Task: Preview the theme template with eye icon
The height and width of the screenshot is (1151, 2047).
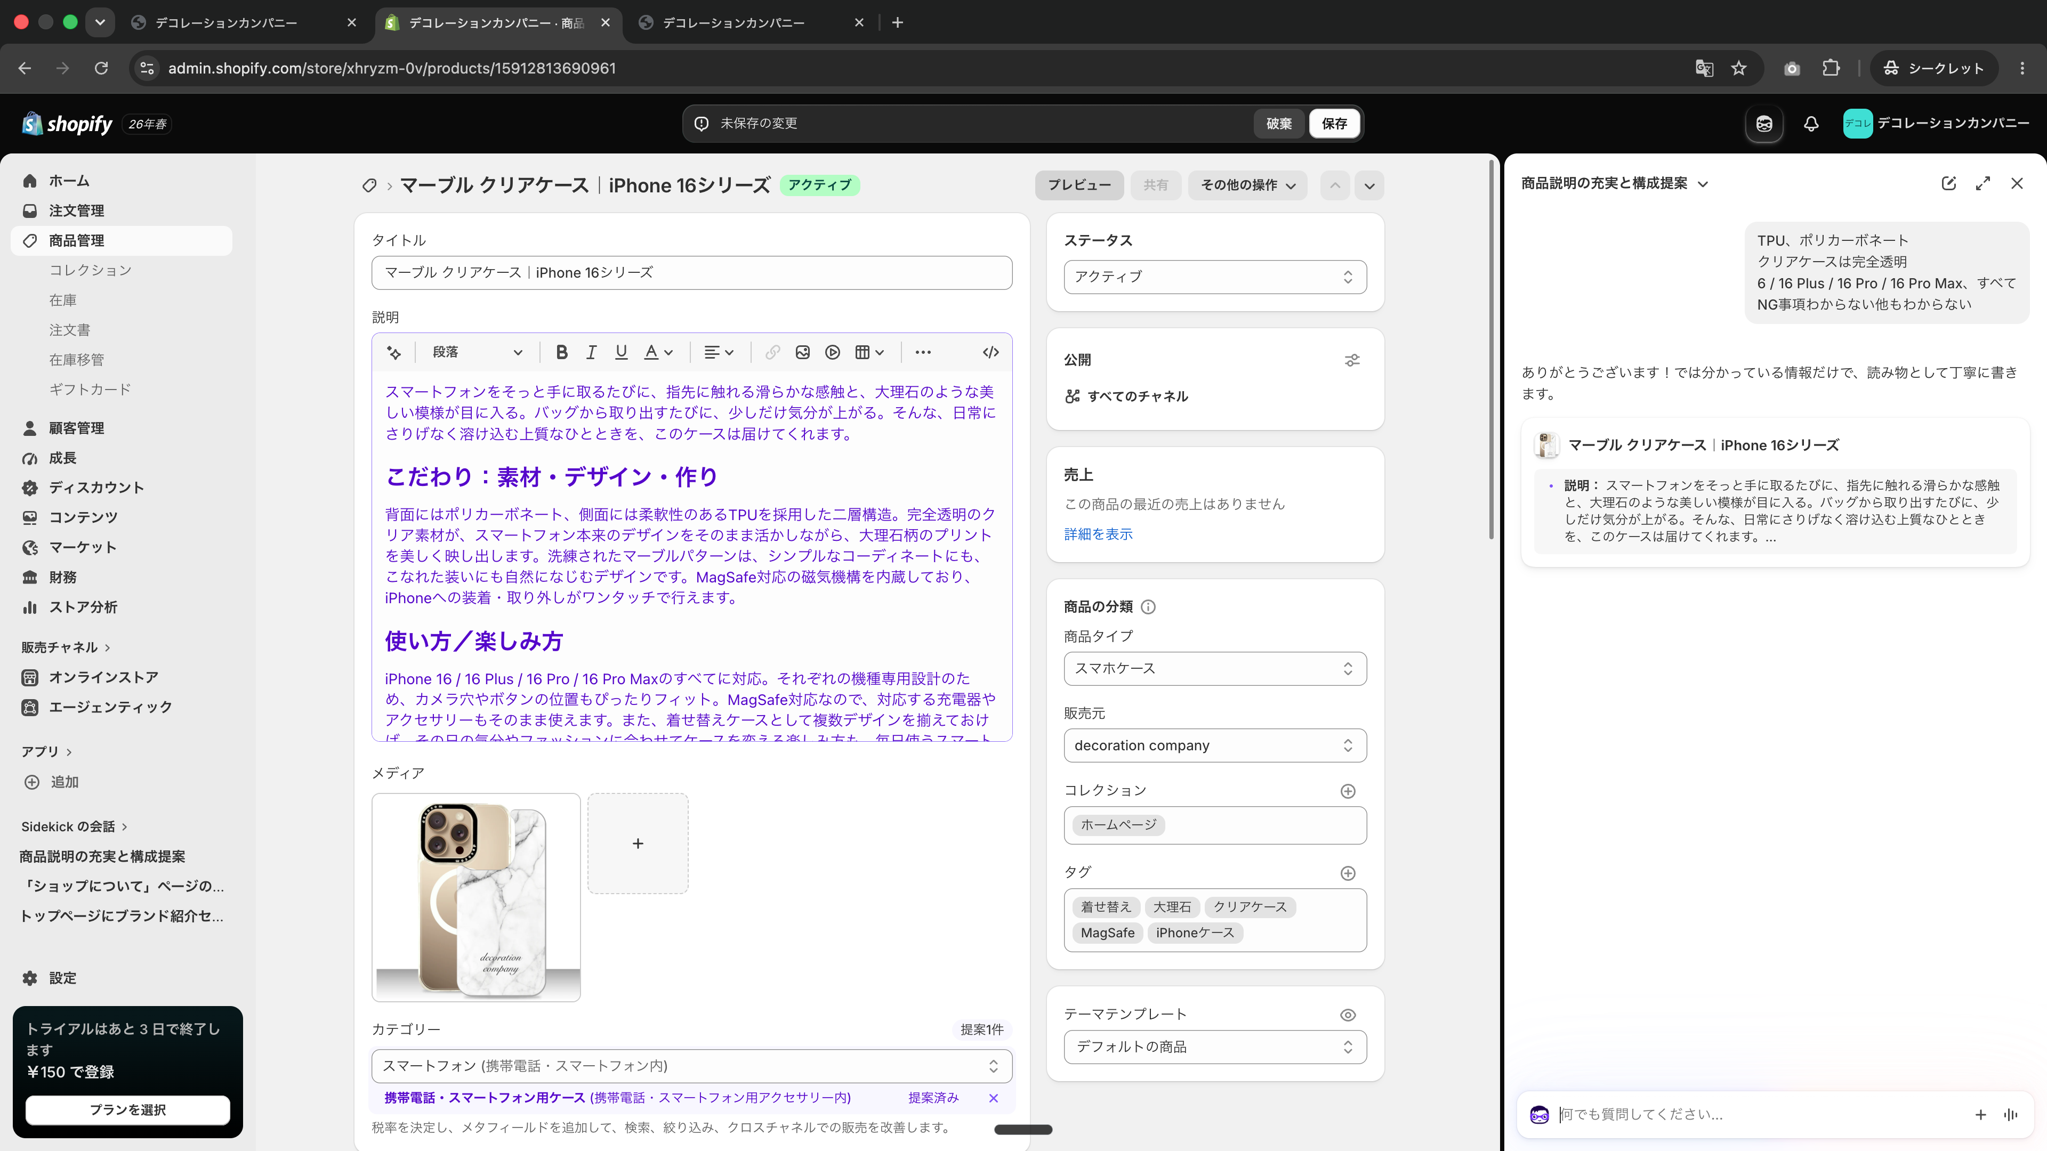Action: click(1348, 1015)
